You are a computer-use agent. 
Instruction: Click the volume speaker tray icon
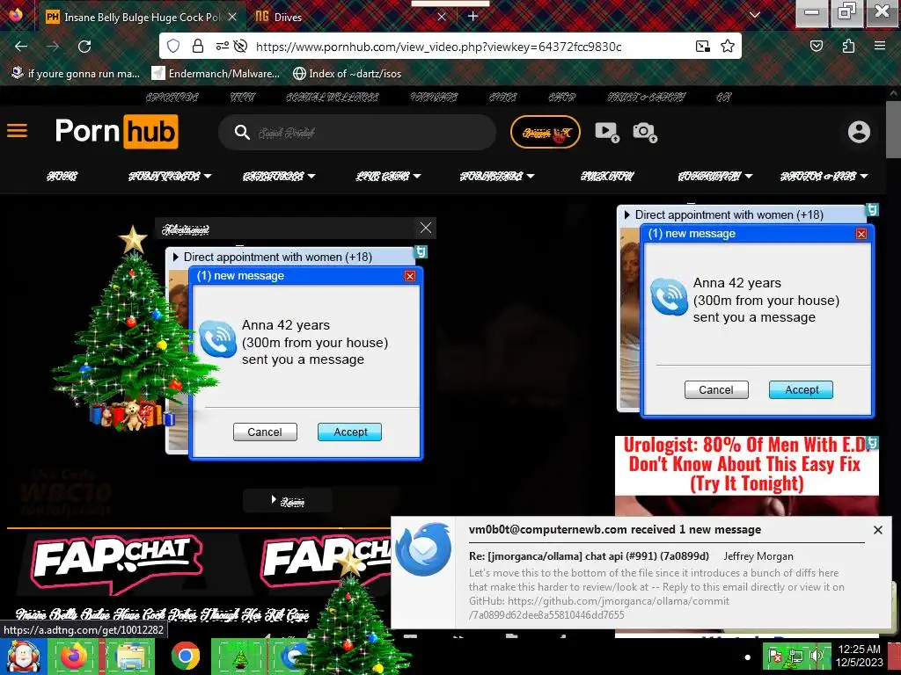click(x=817, y=656)
